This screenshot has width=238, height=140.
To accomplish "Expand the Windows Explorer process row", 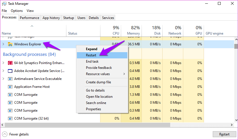I will (x=3, y=44).
